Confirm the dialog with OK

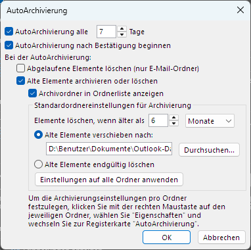coord(166,238)
